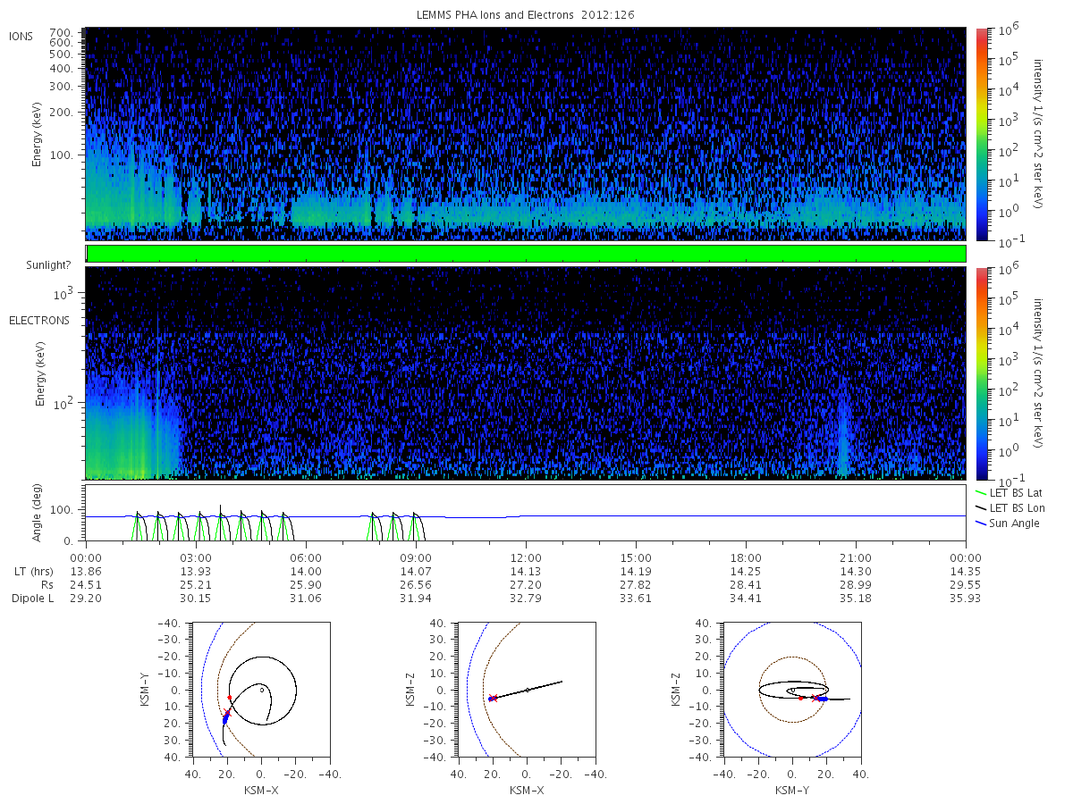Click the Rs value 29.55
This screenshot has height=804, width=1073.
pyautogui.click(x=966, y=584)
